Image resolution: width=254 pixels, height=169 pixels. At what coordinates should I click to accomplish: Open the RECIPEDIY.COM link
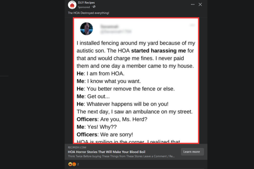[x=77, y=147]
